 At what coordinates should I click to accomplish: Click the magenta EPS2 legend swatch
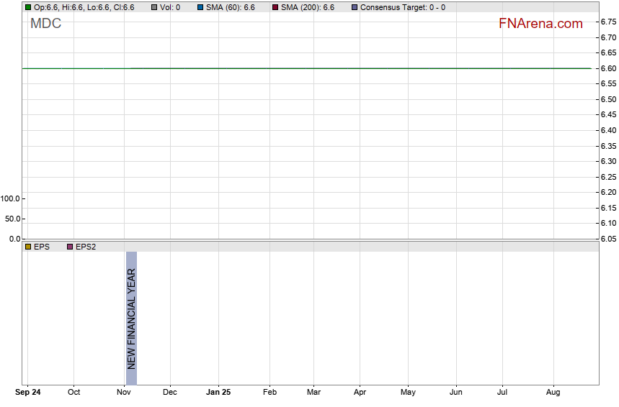click(70, 247)
